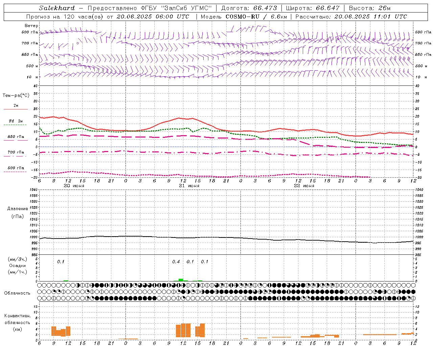433x346 pixels.
Task: Click the (мм/3ч.) precipitation unit label
Action: tap(18, 259)
